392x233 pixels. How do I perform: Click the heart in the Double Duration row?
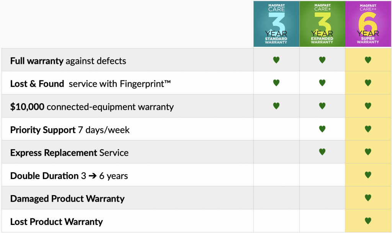click(368, 175)
